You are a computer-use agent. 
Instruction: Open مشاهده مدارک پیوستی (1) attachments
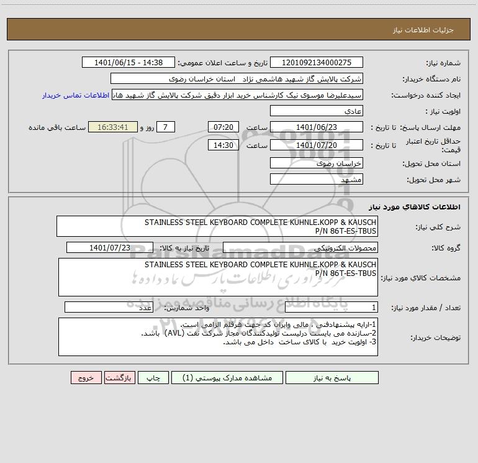point(227,377)
